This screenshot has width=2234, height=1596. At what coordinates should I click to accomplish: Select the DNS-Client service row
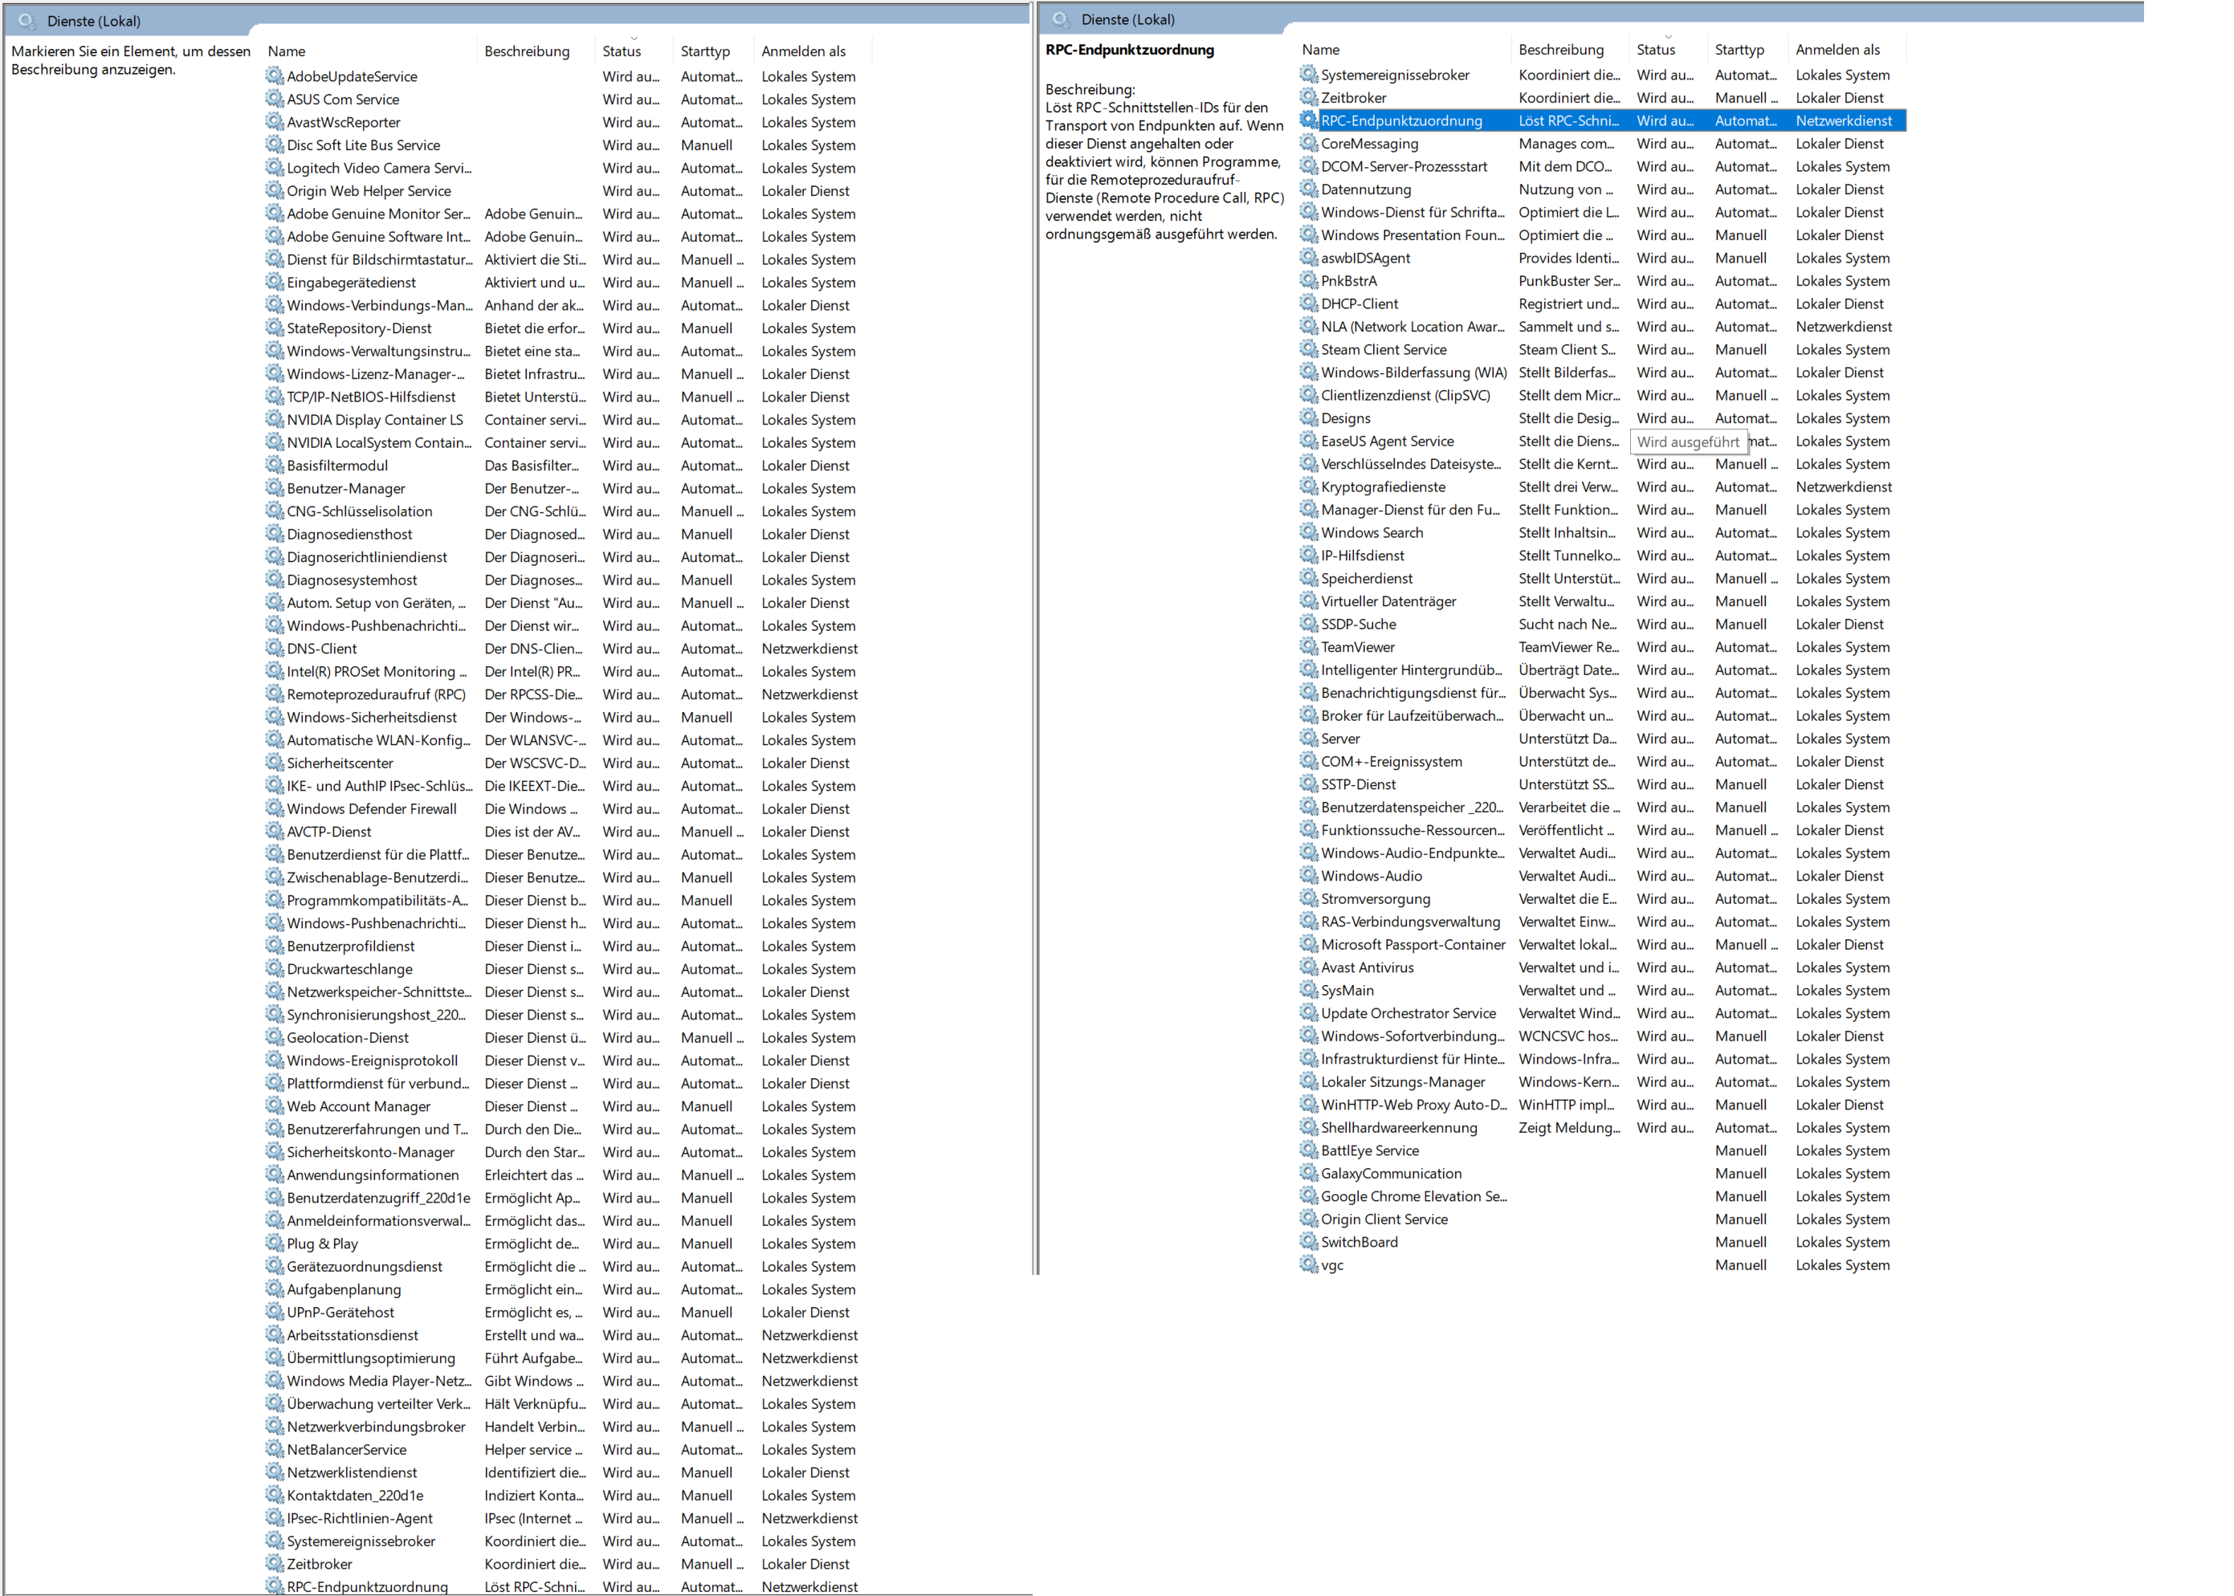click(322, 649)
